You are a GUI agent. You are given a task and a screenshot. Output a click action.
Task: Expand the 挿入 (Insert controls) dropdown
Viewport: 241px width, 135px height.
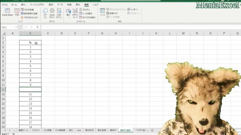[69, 13]
